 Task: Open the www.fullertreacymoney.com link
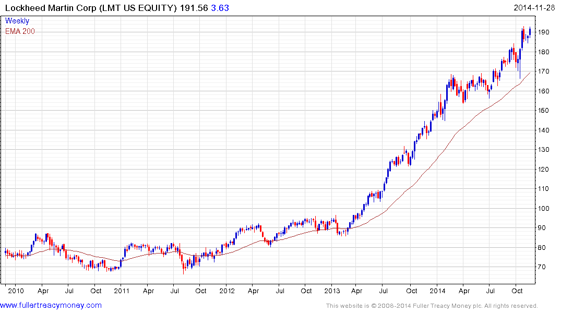(51, 305)
